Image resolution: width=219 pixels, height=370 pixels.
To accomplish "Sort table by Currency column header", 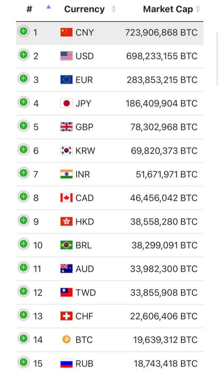I will [x=84, y=9].
